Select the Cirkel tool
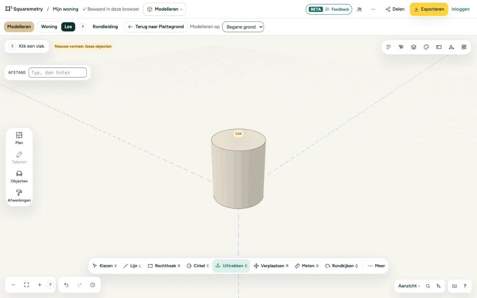The image size is (477, 298). tap(198, 266)
